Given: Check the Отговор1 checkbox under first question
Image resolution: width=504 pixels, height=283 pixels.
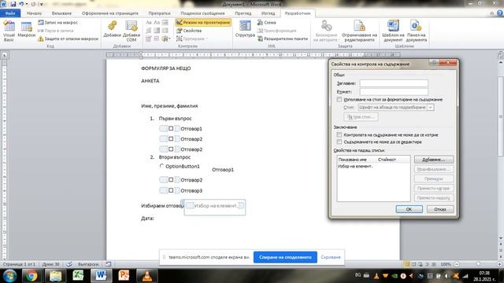Looking at the screenshot, I should (x=171, y=128).
